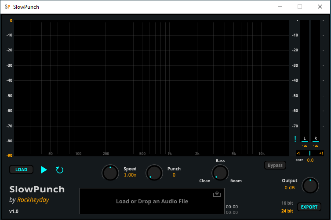
Task: Click the loop/restart circular arrow icon
Action: point(60,170)
